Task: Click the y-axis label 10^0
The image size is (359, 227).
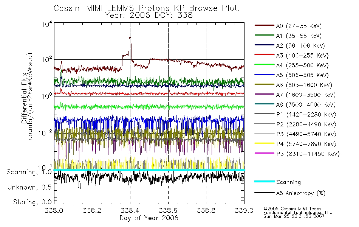Action: point(47,96)
